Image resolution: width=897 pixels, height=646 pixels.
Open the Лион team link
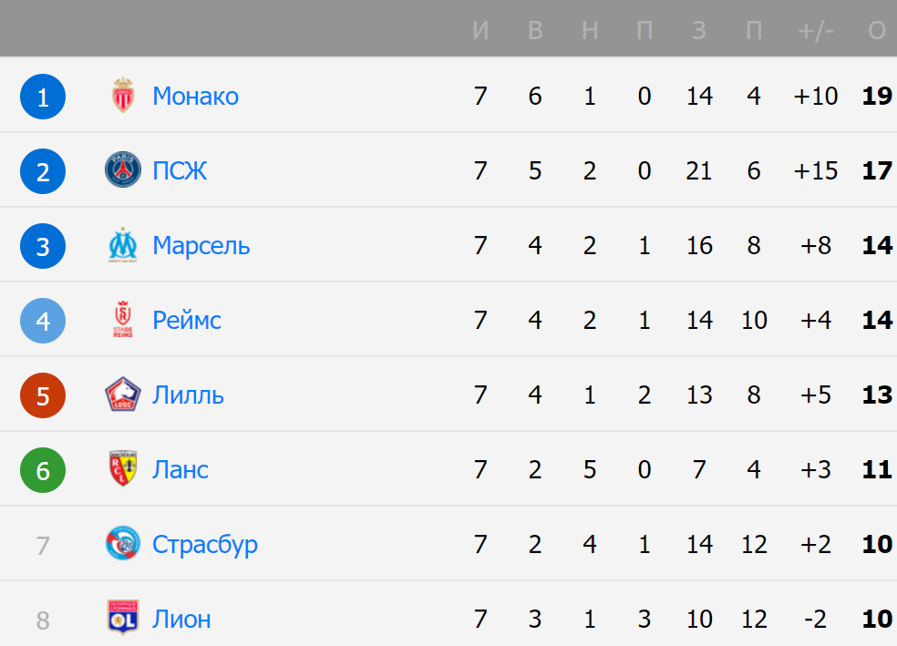(x=182, y=620)
